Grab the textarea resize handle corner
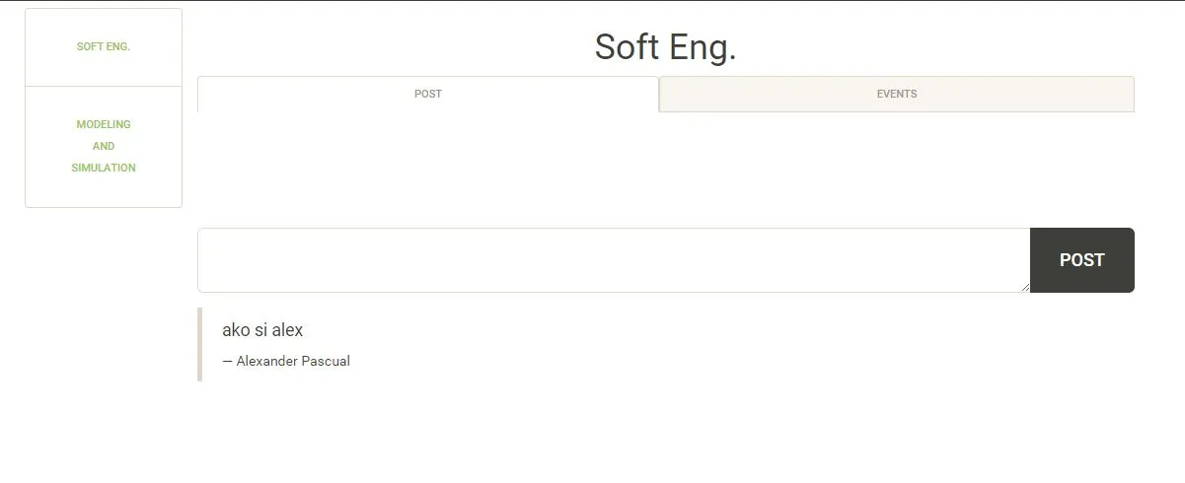This screenshot has height=483, width=1185. [1025, 287]
